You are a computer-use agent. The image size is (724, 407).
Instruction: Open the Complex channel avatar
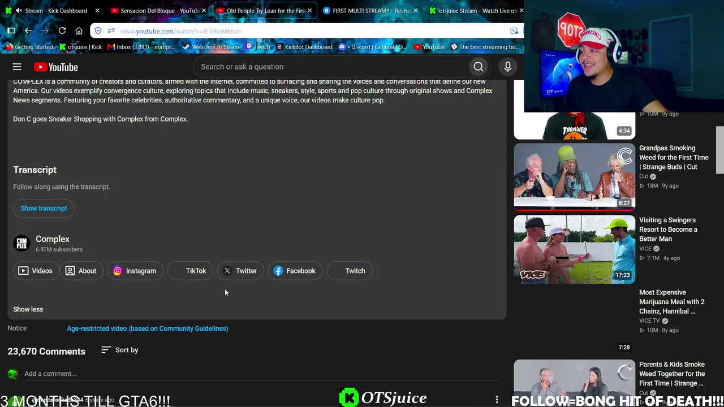21,243
